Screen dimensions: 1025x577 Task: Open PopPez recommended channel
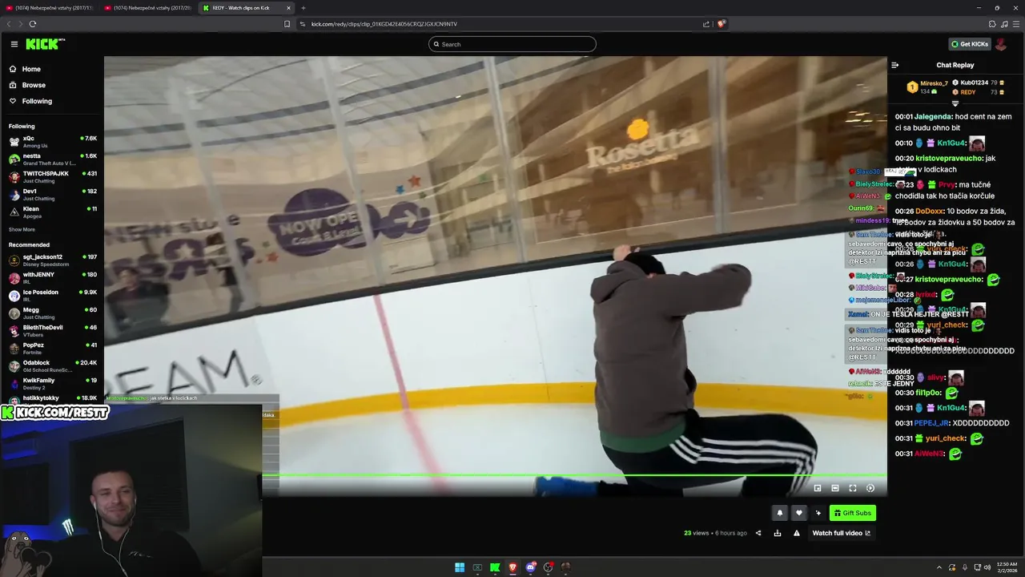point(52,348)
